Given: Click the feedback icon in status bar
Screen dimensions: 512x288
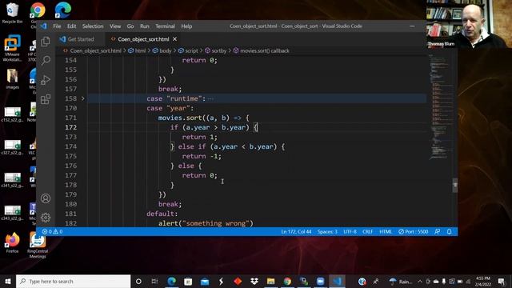Looking at the screenshot, I should [438, 231].
